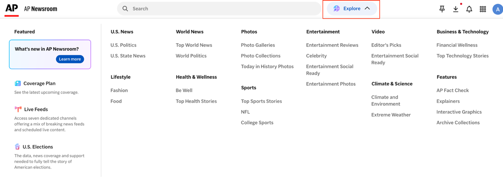503x184 pixels.
Task: Open the Photos heading
Action: [x=249, y=32]
